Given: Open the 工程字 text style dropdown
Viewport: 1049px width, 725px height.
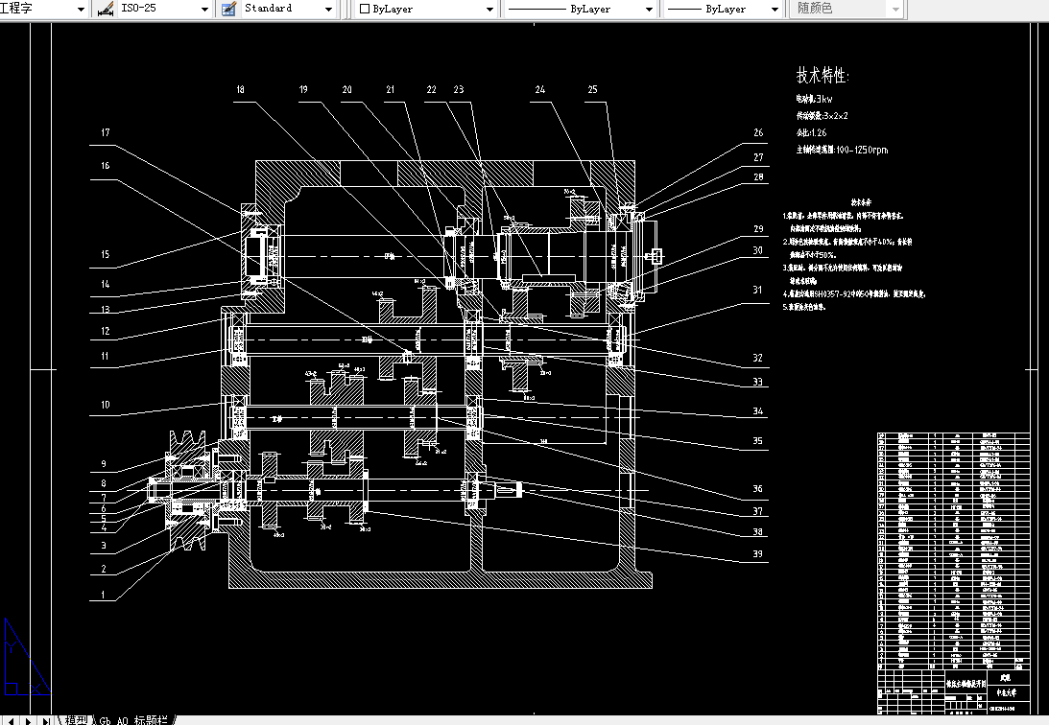Looking at the screenshot, I should pos(79,9).
